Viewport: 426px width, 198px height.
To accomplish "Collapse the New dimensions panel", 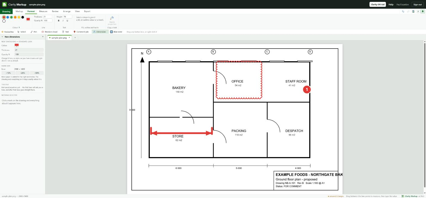I will click(2, 37).
